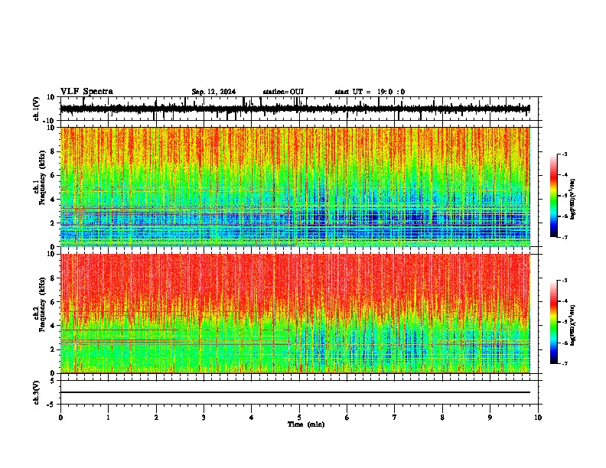Click time axis tick label "3"

coord(204,418)
